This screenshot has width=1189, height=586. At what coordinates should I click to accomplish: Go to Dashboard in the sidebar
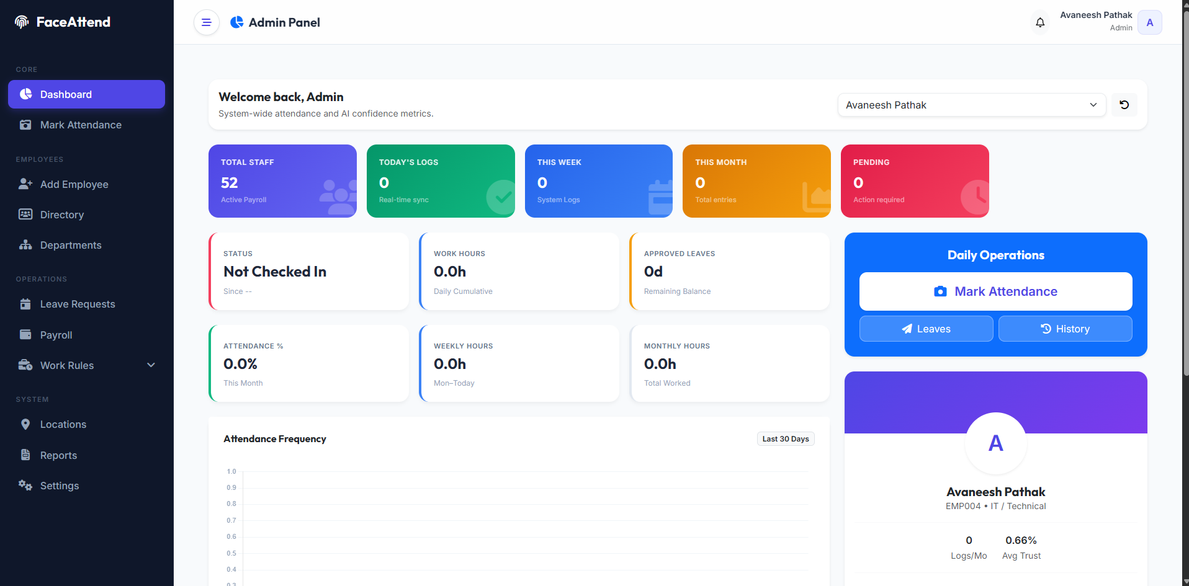(x=86, y=94)
